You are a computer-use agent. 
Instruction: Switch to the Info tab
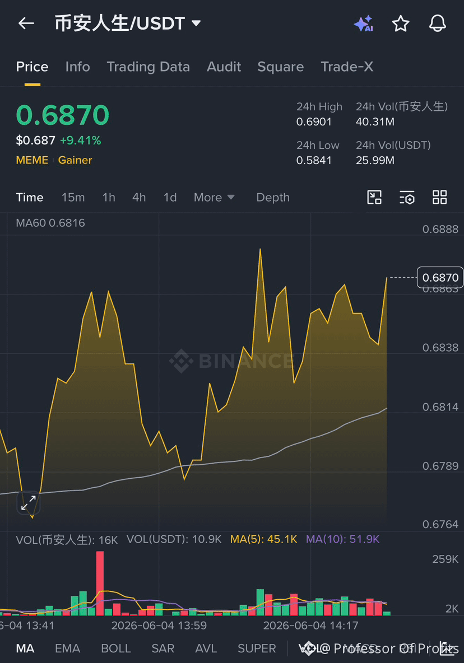coord(77,67)
